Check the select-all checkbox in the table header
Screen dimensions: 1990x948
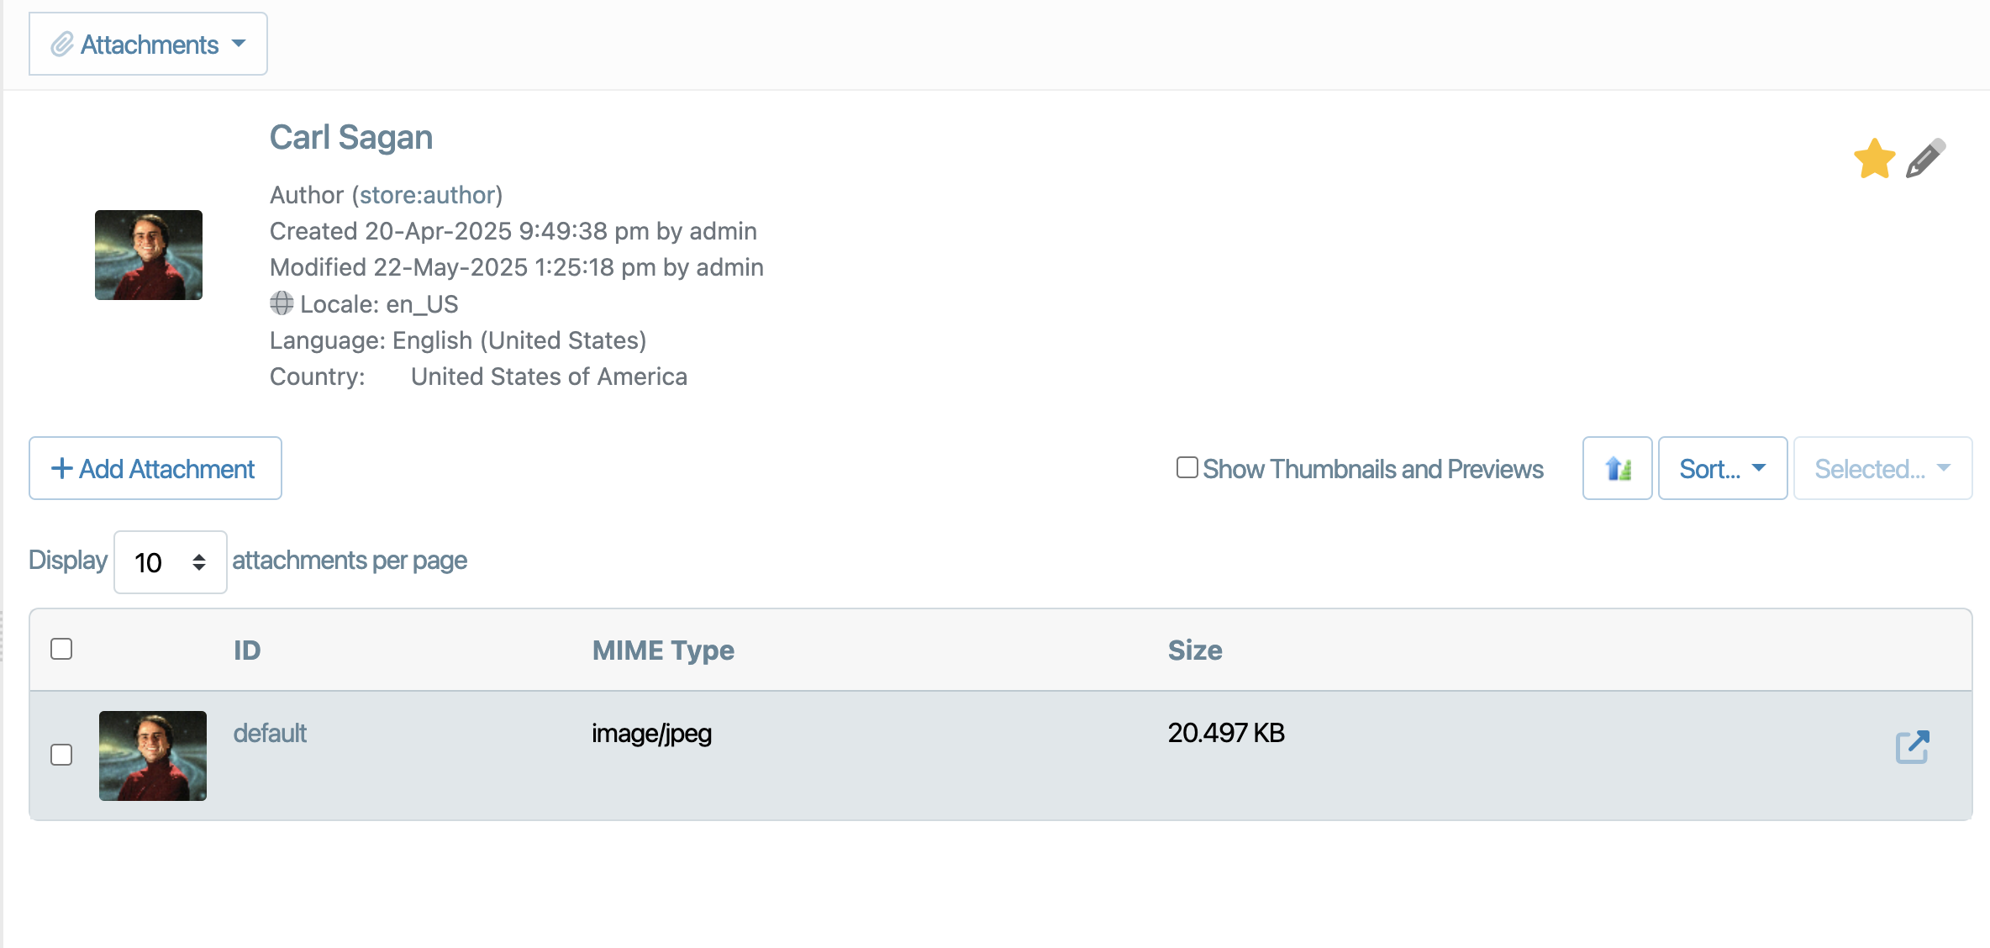pos(61,649)
